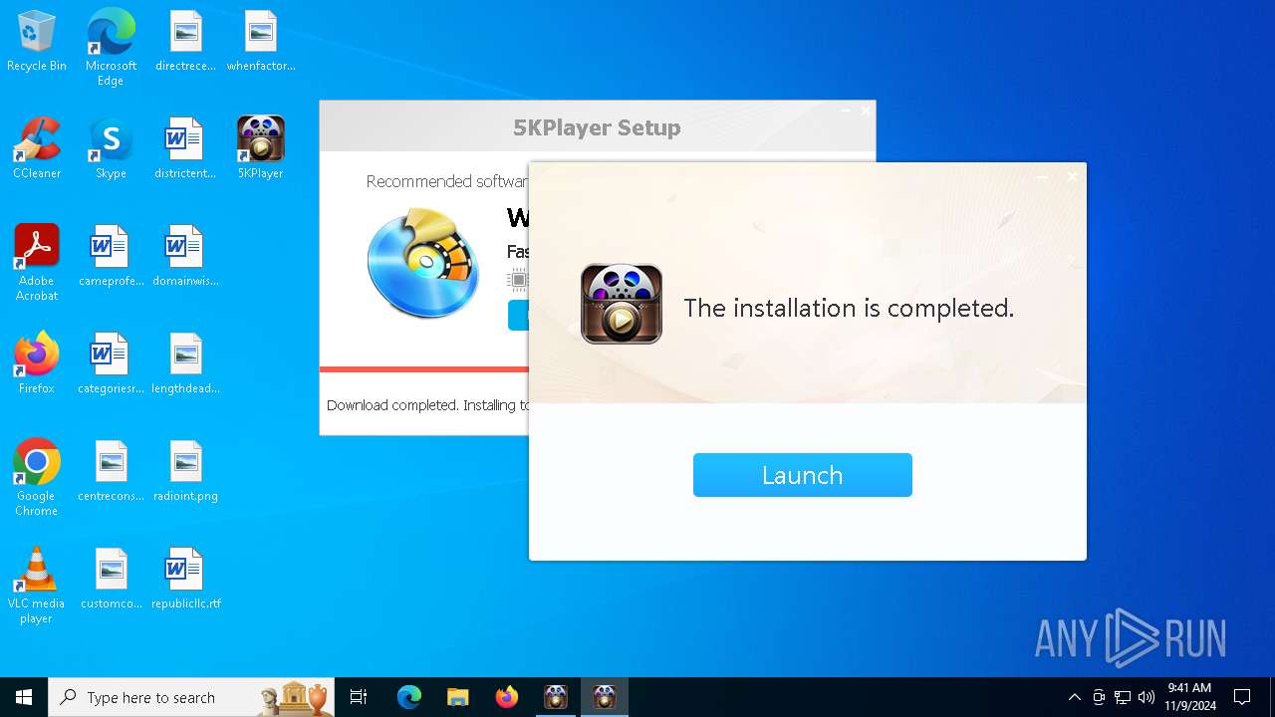Select the lengthdead... image file
The width and height of the screenshot is (1275, 717).
pyautogui.click(x=185, y=363)
